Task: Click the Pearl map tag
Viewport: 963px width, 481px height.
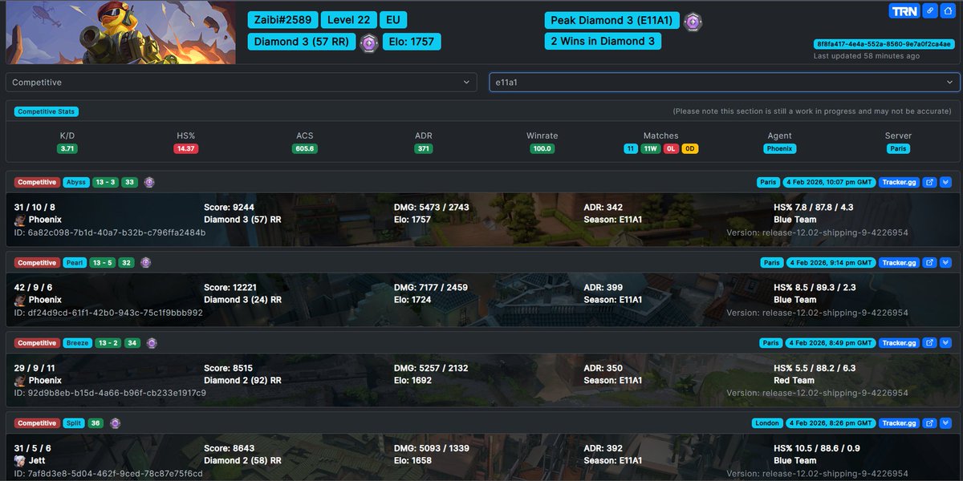Action: coord(75,262)
